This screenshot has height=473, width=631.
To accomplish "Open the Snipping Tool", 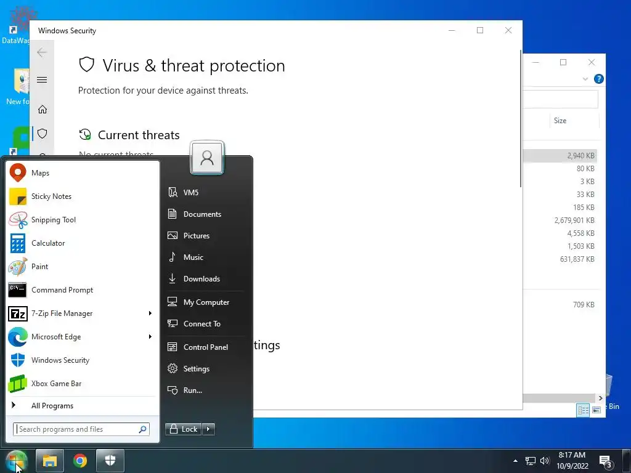I will pyautogui.click(x=83, y=220).
